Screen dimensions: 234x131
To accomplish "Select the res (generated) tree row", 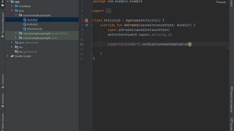I will (42, 52).
